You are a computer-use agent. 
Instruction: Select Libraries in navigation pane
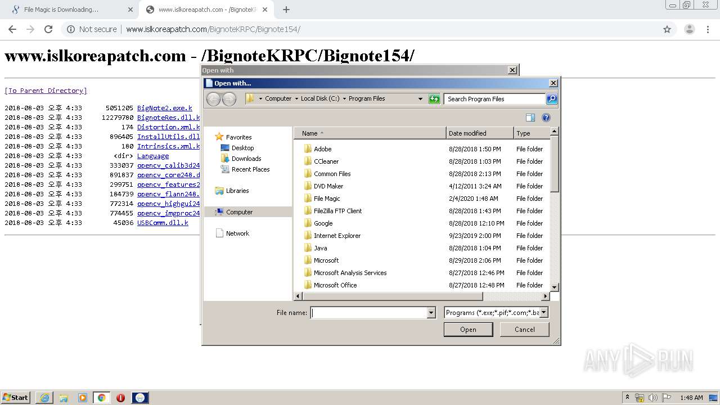(x=237, y=191)
